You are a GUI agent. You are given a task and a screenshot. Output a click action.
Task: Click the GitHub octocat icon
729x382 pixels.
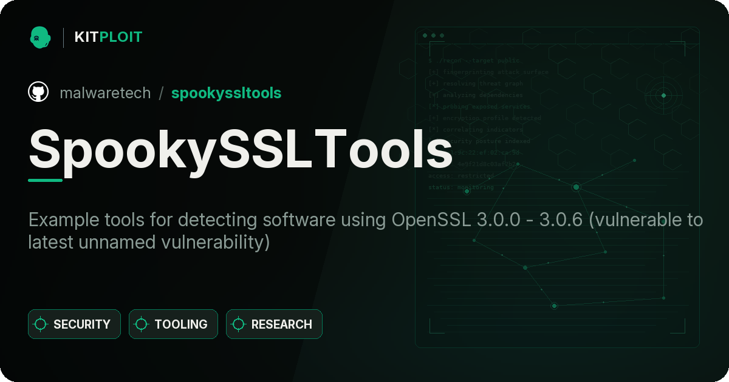[x=38, y=92]
